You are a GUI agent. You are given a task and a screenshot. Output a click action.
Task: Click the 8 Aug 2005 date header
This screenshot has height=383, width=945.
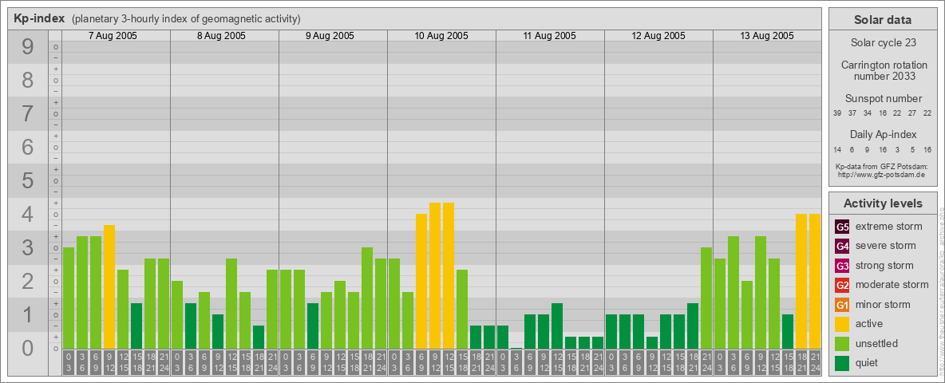coord(221,36)
